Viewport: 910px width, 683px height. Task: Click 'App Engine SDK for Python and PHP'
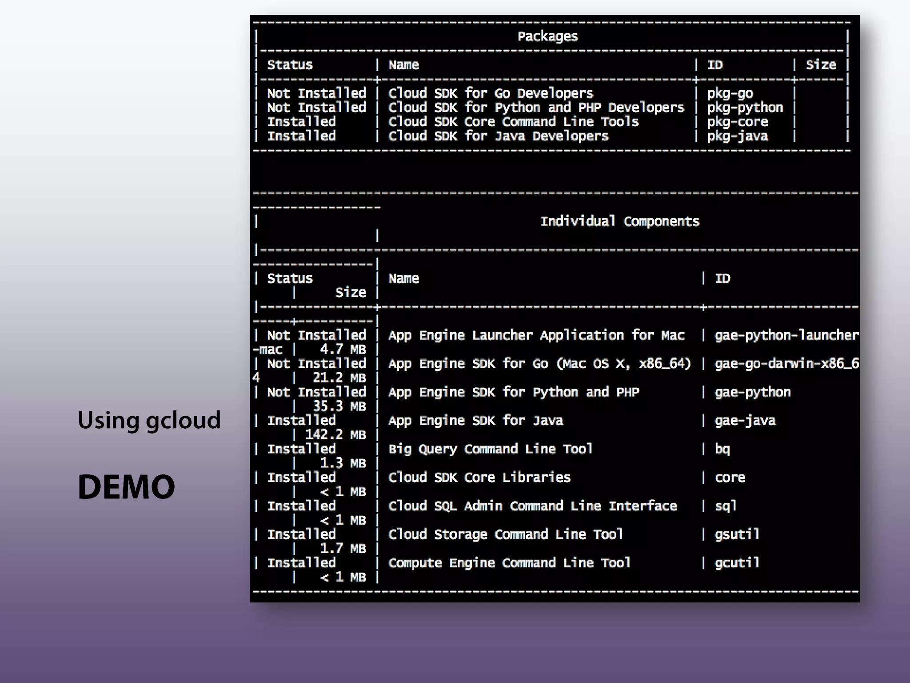click(513, 392)
